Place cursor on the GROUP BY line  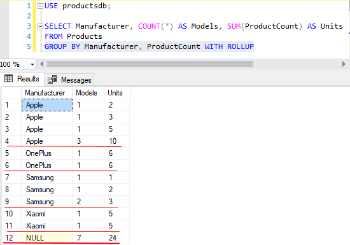(149, 46)
